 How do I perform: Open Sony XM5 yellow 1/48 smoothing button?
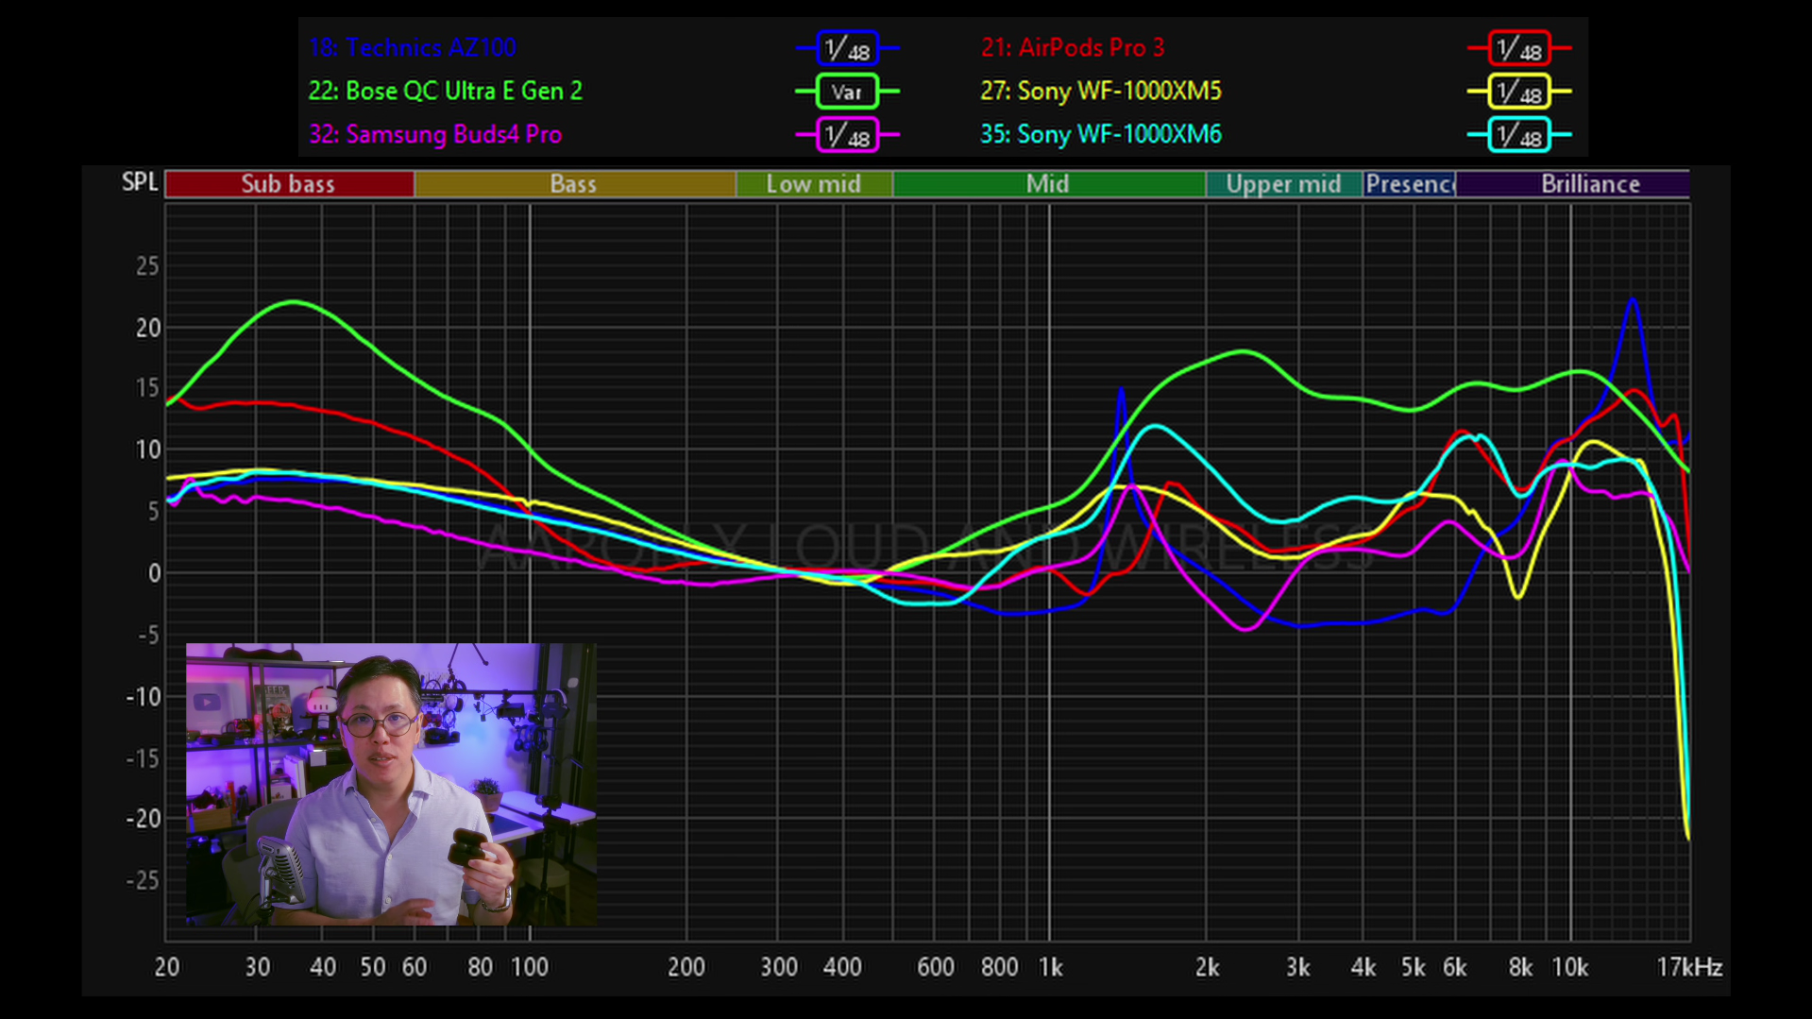(1519, 92)
